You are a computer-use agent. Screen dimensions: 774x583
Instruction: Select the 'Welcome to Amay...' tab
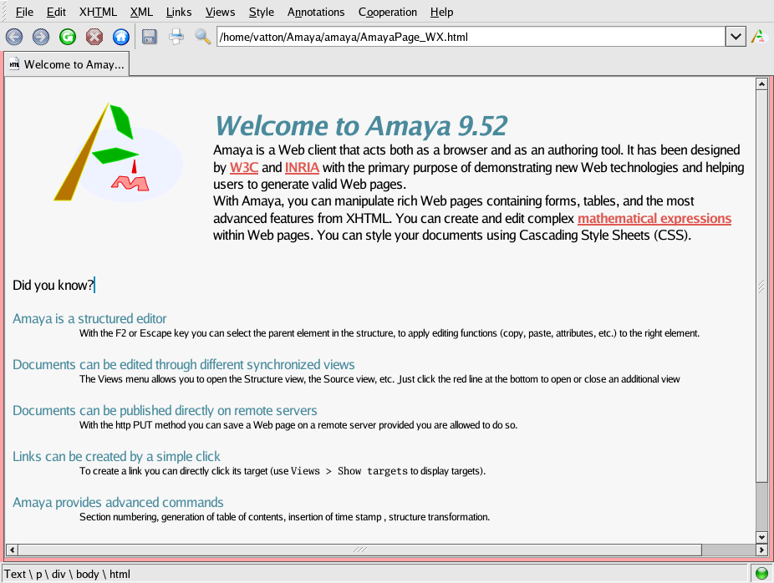pyautogui.click(x=67, y=64)
